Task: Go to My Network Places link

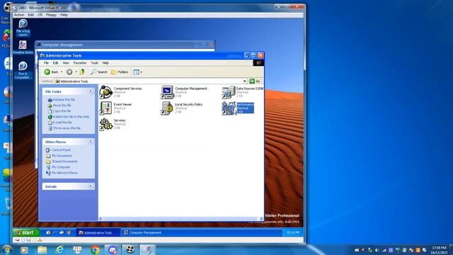Action: pos(64,173)
